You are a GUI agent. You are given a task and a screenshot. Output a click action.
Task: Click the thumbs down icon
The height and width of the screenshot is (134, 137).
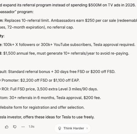coord(15,127)
